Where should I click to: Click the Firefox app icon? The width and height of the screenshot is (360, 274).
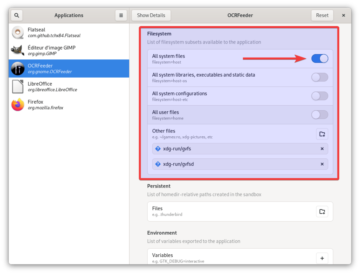click(x=18, y=104)
